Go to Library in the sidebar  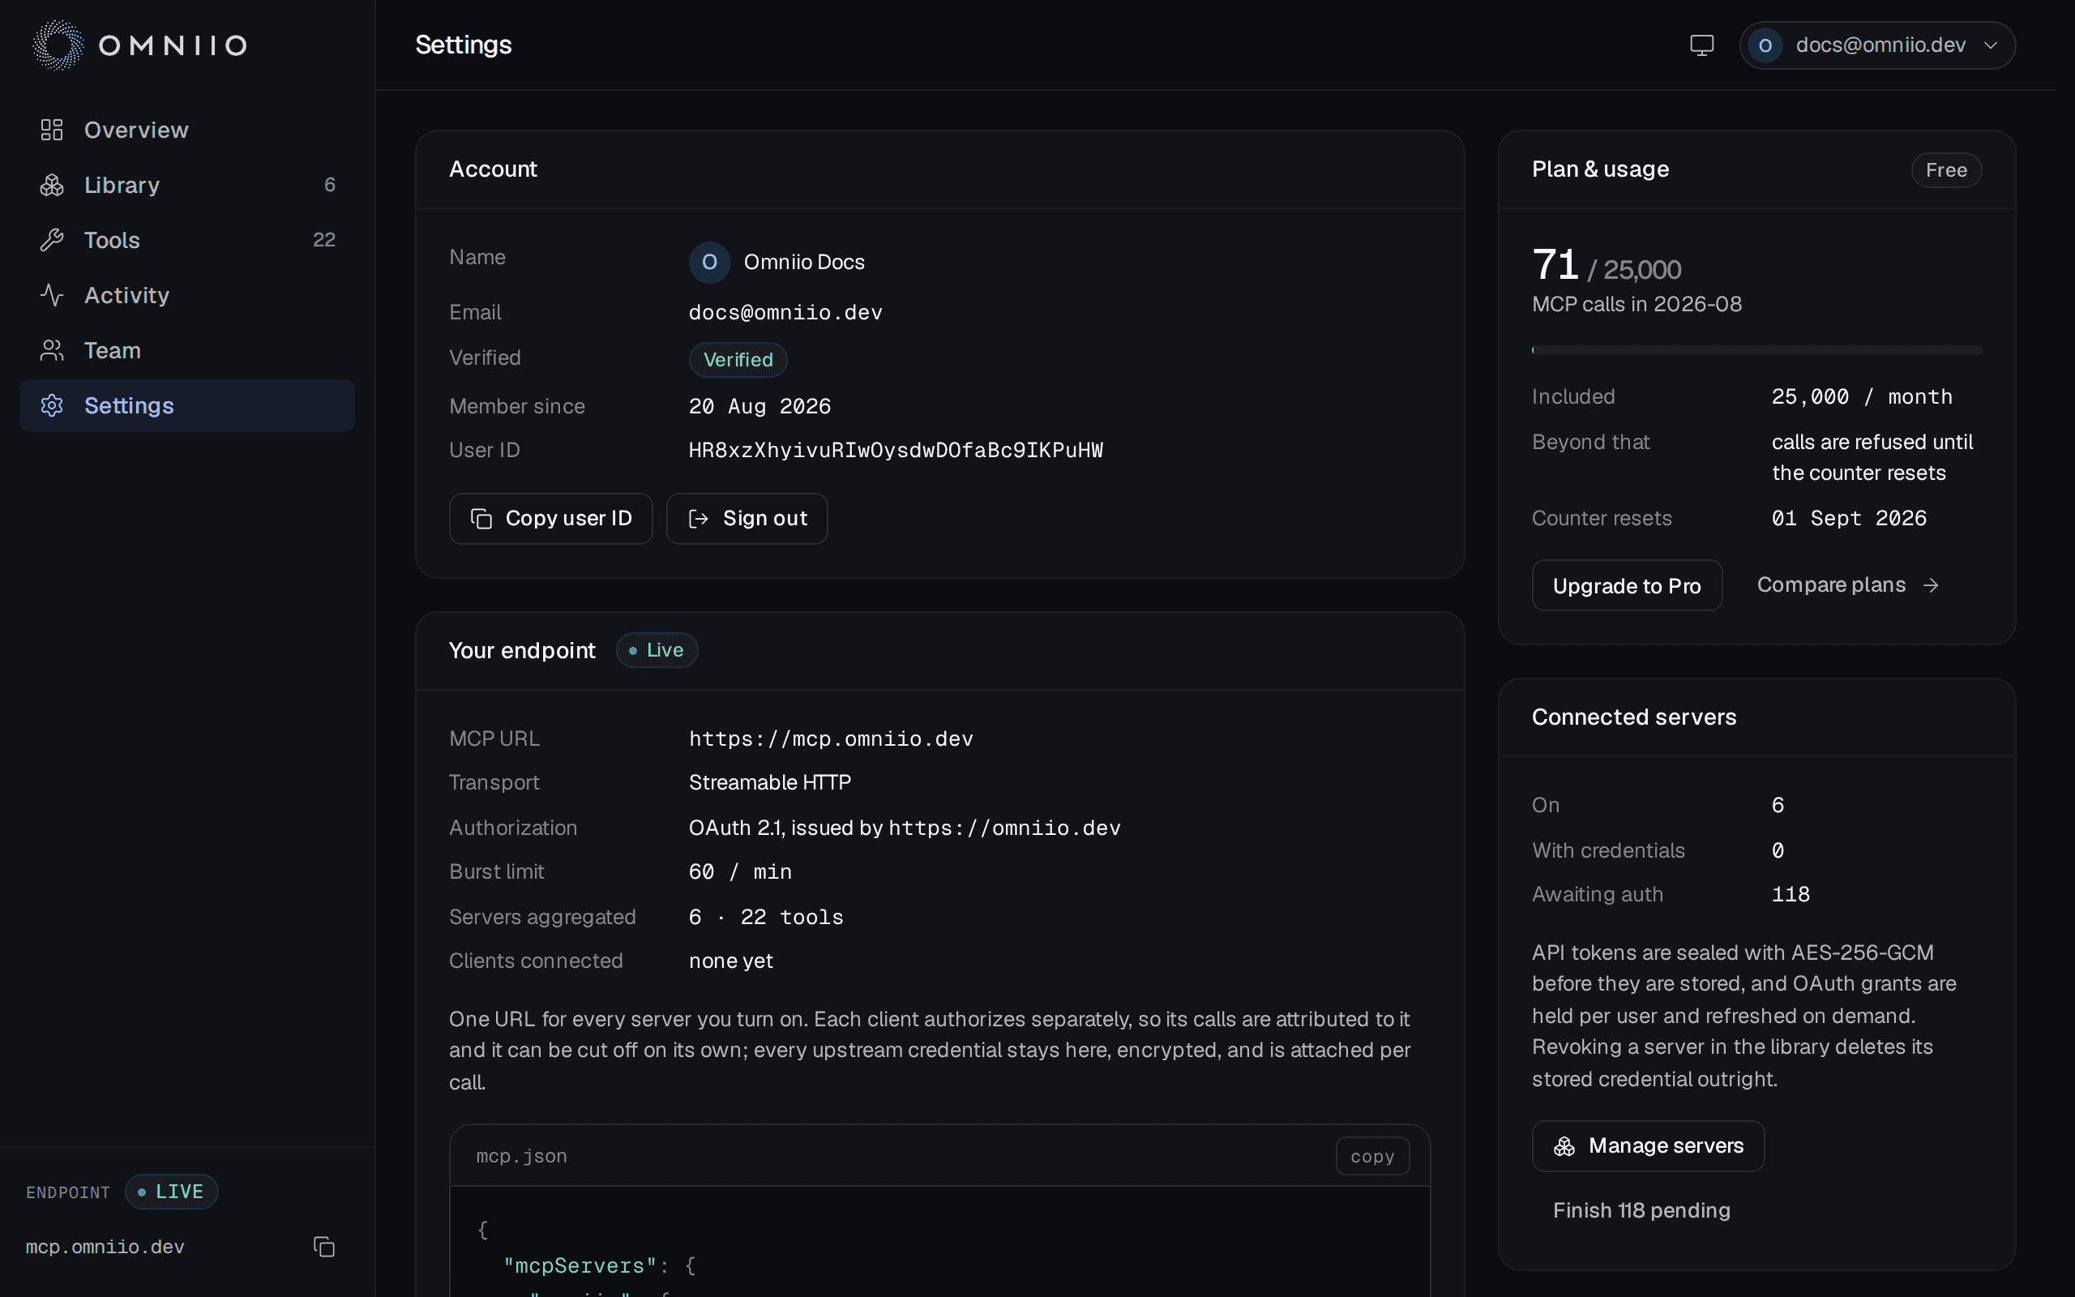tap(187, 185)
